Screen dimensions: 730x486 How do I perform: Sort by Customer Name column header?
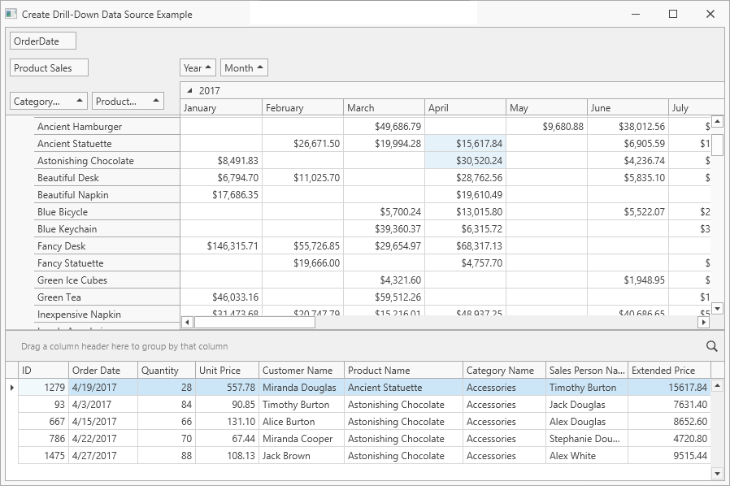pyautogui.click(x=302, y=370)
